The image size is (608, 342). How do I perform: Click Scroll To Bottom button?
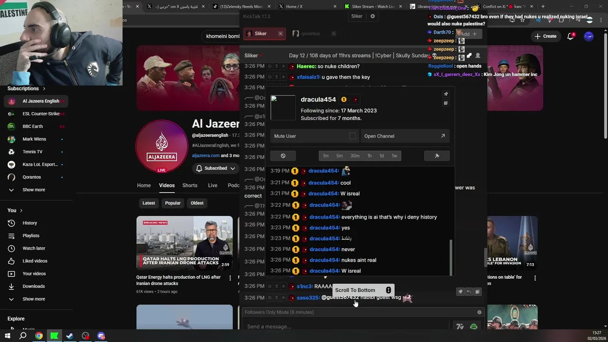tap(363, 290)
